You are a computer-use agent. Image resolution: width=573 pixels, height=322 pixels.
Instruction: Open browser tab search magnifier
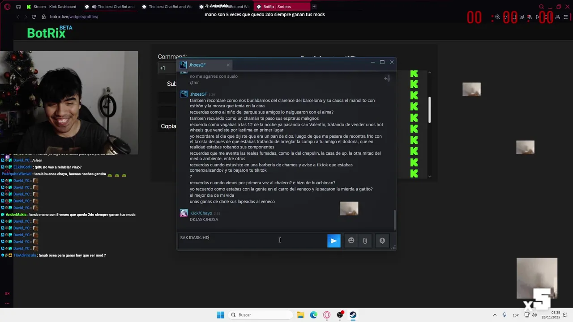point(541,7)
